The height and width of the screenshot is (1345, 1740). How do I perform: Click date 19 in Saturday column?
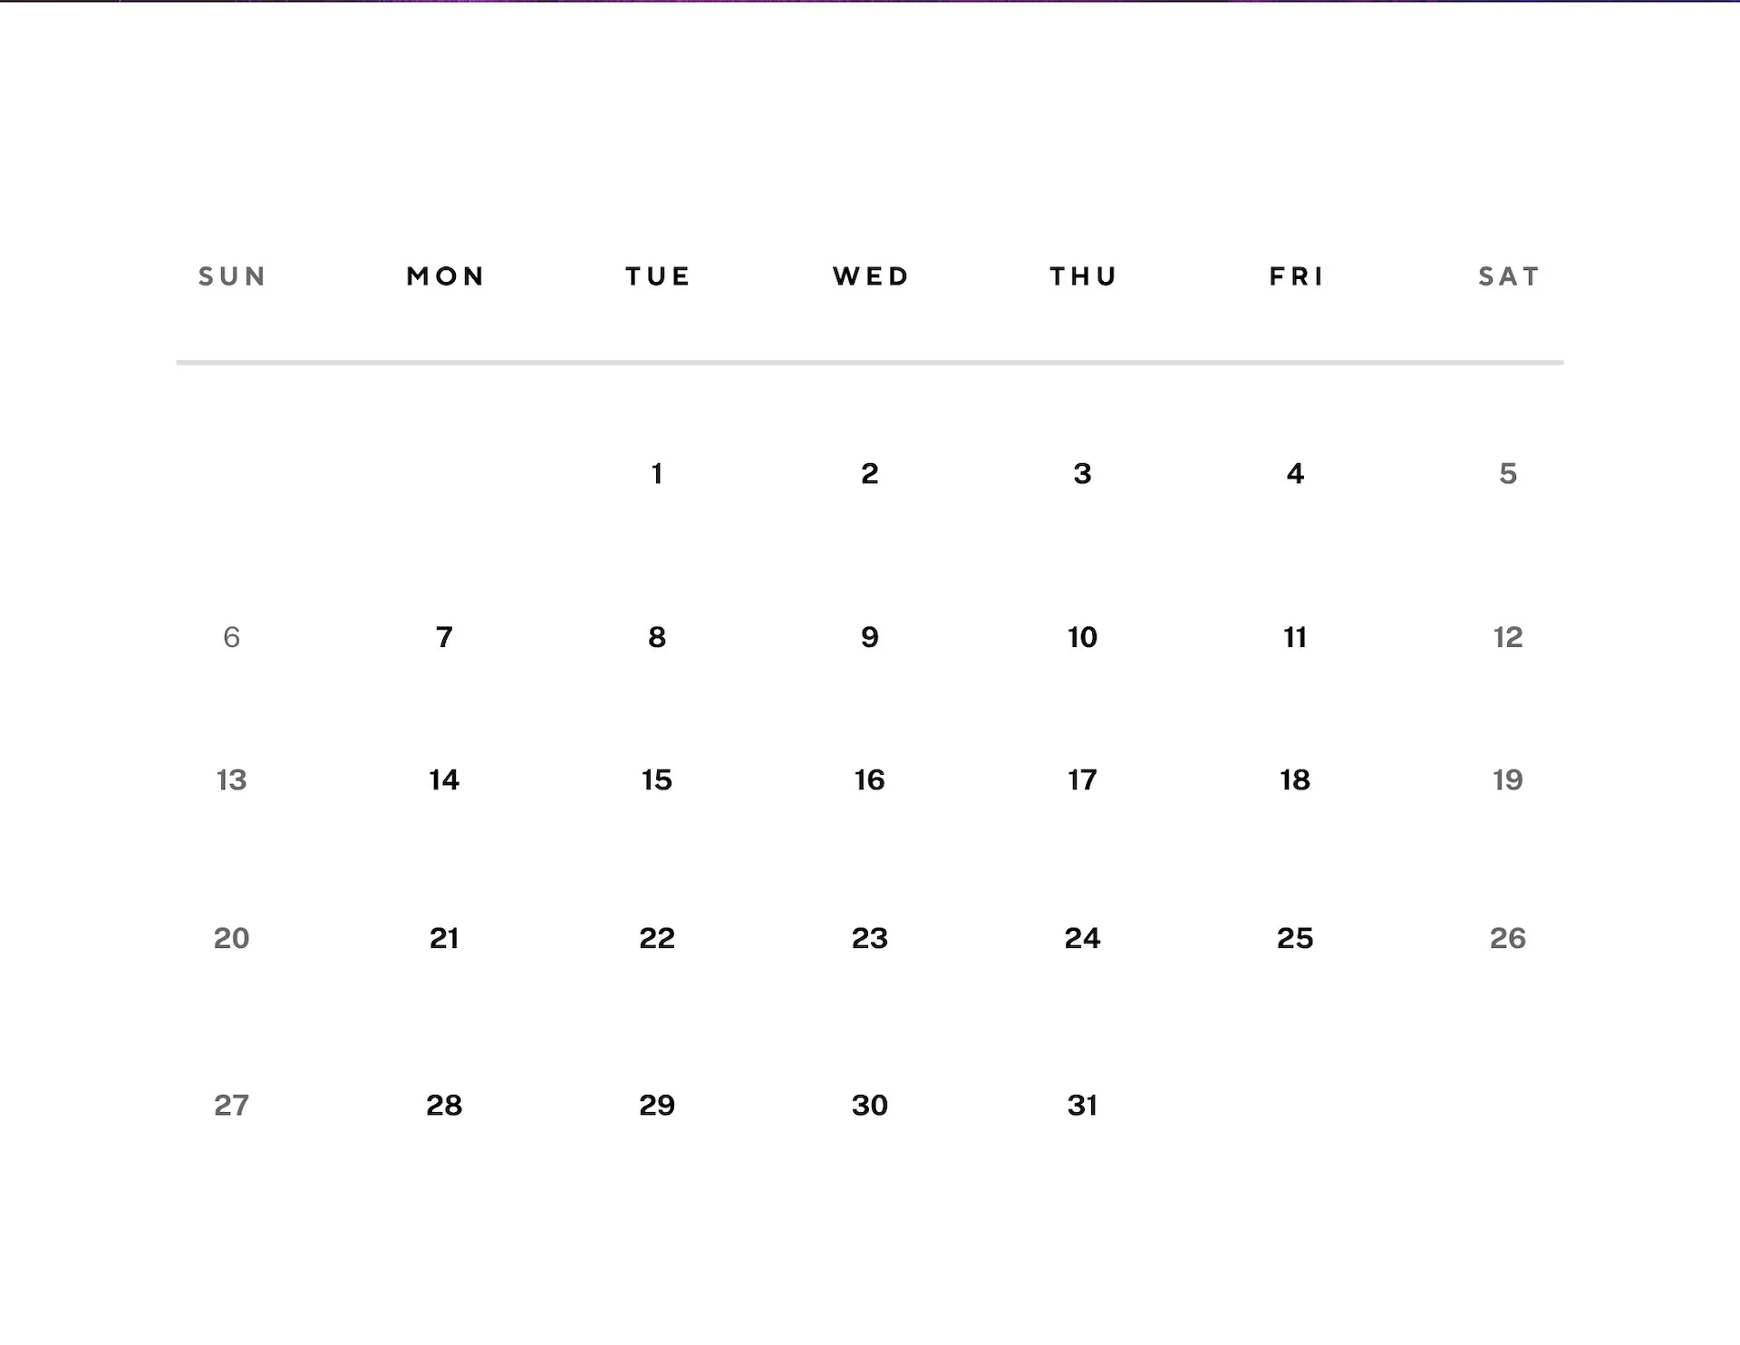[1507, 779]
